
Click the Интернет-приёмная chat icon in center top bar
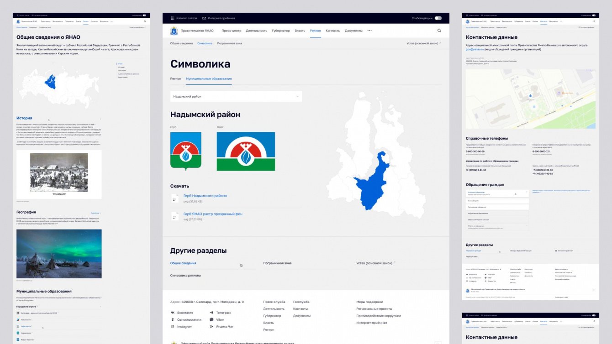tap(204, 18)
